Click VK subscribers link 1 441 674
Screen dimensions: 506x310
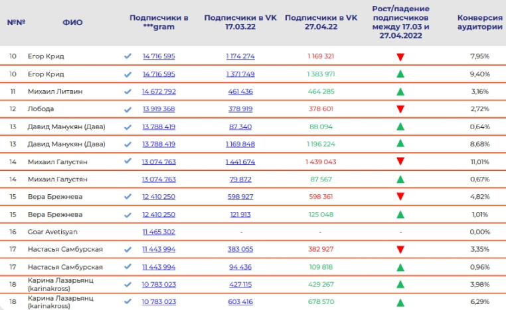point(240,162)
